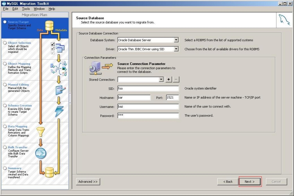Image resolution: width=294 pixels, height=196 pixels.
Task: Open the Stored Connection dropdown
Action: pos(161,79)
